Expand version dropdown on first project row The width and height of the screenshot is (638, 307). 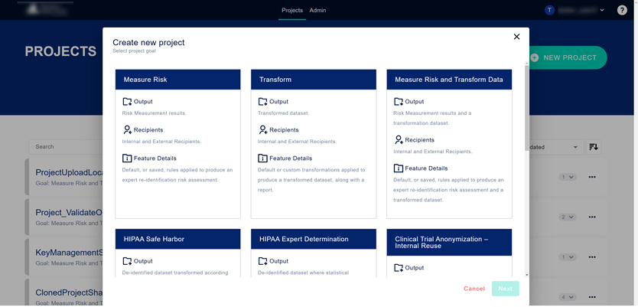[x=567, y=177]
